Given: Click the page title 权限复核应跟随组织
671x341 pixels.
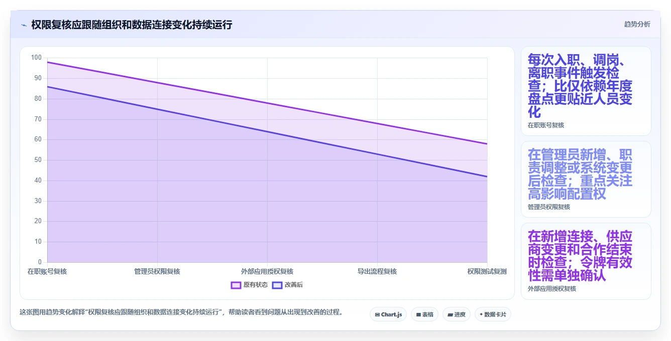Looking at the screenshot, I should [132, 25].
